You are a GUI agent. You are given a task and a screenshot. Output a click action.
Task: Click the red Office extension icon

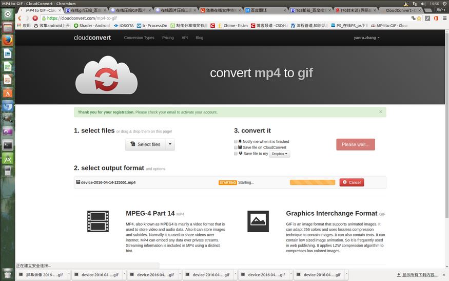click(x=436, y=18)
